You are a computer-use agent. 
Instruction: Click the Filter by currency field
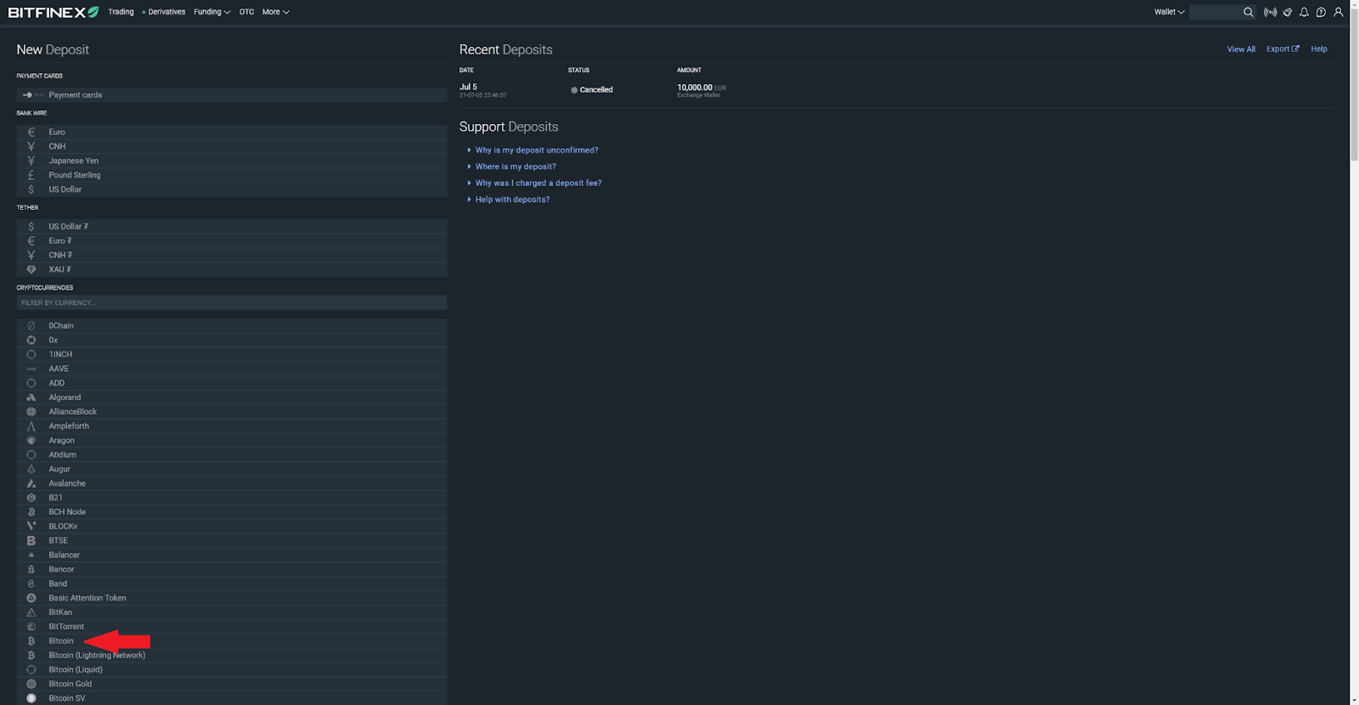pos(231,302)
